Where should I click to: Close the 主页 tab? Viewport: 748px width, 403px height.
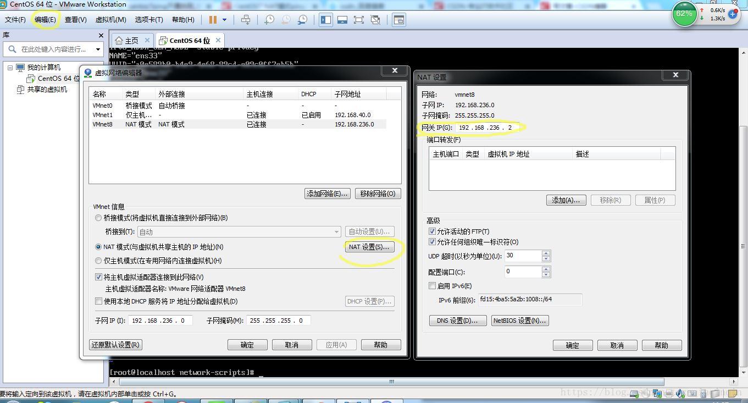click(x=147, y=40)
